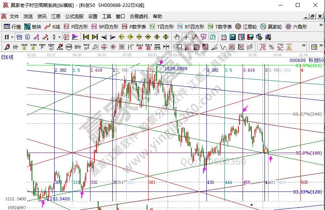
Task: Select the hand pan tool
Action: 177,37
